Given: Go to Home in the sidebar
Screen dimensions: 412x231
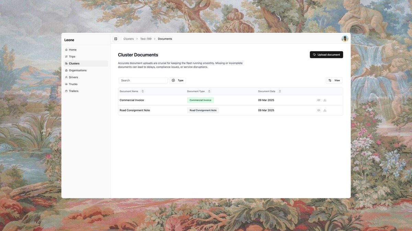Looking at the screenshot, I should 86,50.
